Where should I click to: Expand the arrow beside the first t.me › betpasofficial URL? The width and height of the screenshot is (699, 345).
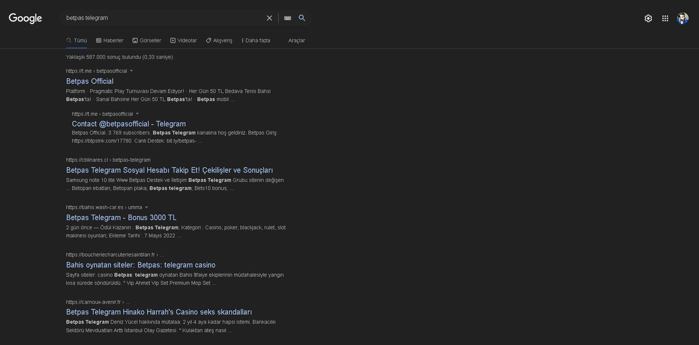(x=132, y=71)
